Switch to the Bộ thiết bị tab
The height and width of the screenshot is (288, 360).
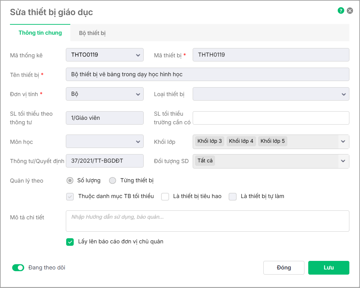(x=92, y=33)
